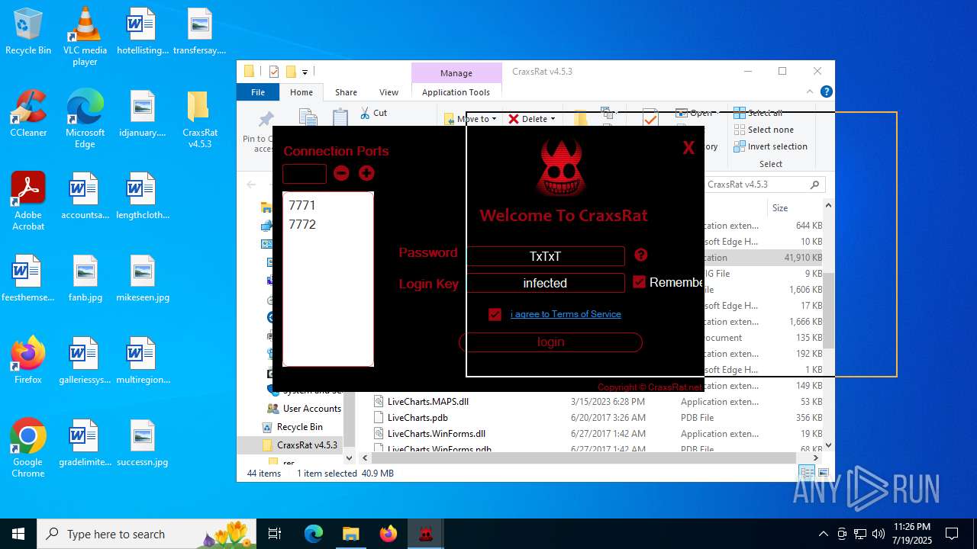Launch Google Chrome desktop shortcut

point(28,448)
